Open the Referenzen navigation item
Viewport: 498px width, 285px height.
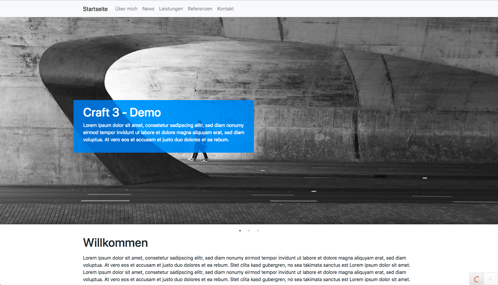[200, 9]
